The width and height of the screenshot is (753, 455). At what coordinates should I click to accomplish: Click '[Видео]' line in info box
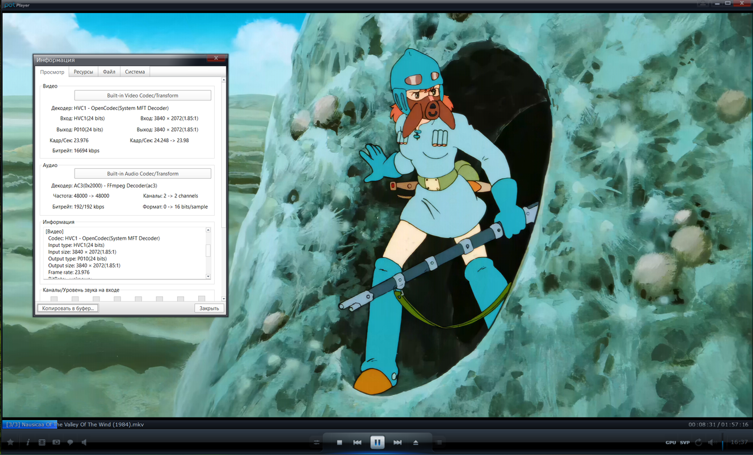(x=55, y=232)
